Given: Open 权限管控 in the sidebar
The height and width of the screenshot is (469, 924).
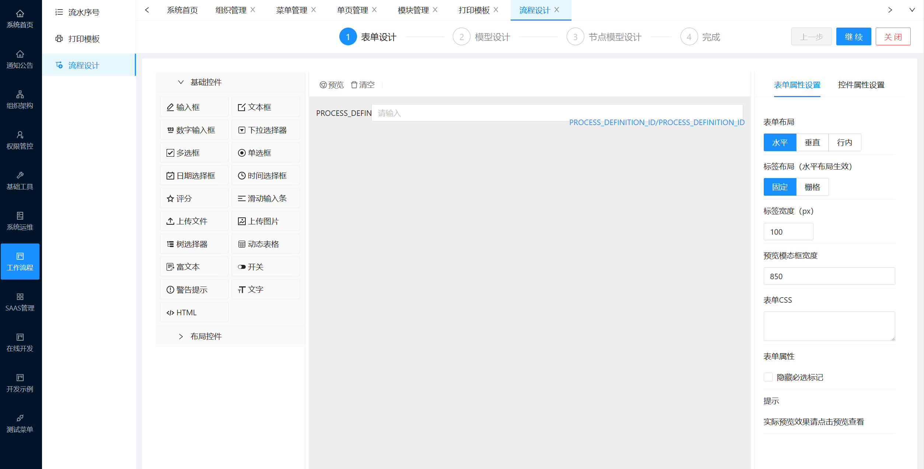Looking at the screenshot, I should pyautogui.click(x=20, y=141).
